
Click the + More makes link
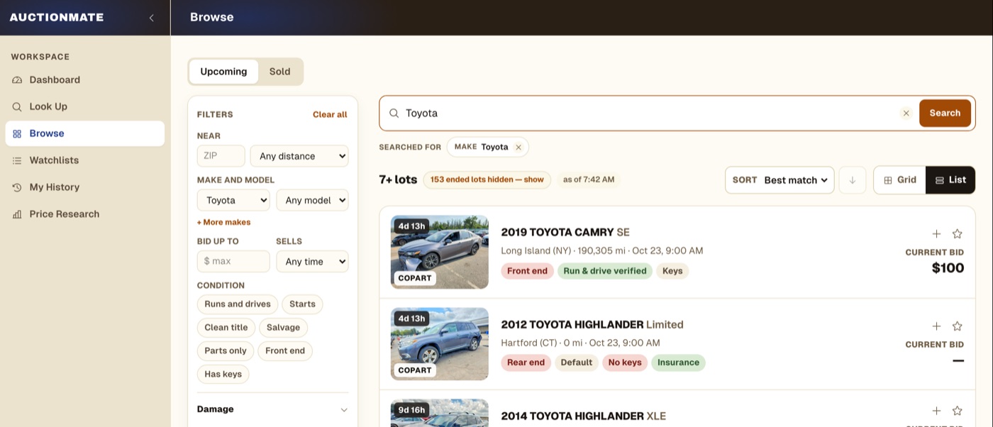[x=223, y=222]
